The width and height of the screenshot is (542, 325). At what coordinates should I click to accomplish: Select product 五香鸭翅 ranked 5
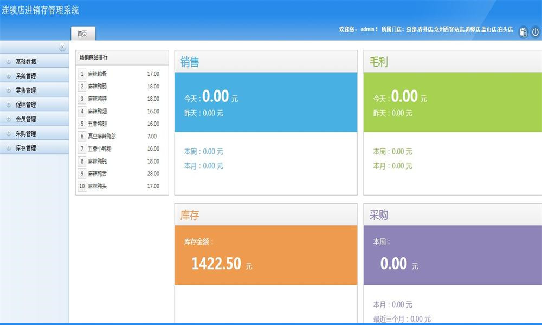(97, 123)
